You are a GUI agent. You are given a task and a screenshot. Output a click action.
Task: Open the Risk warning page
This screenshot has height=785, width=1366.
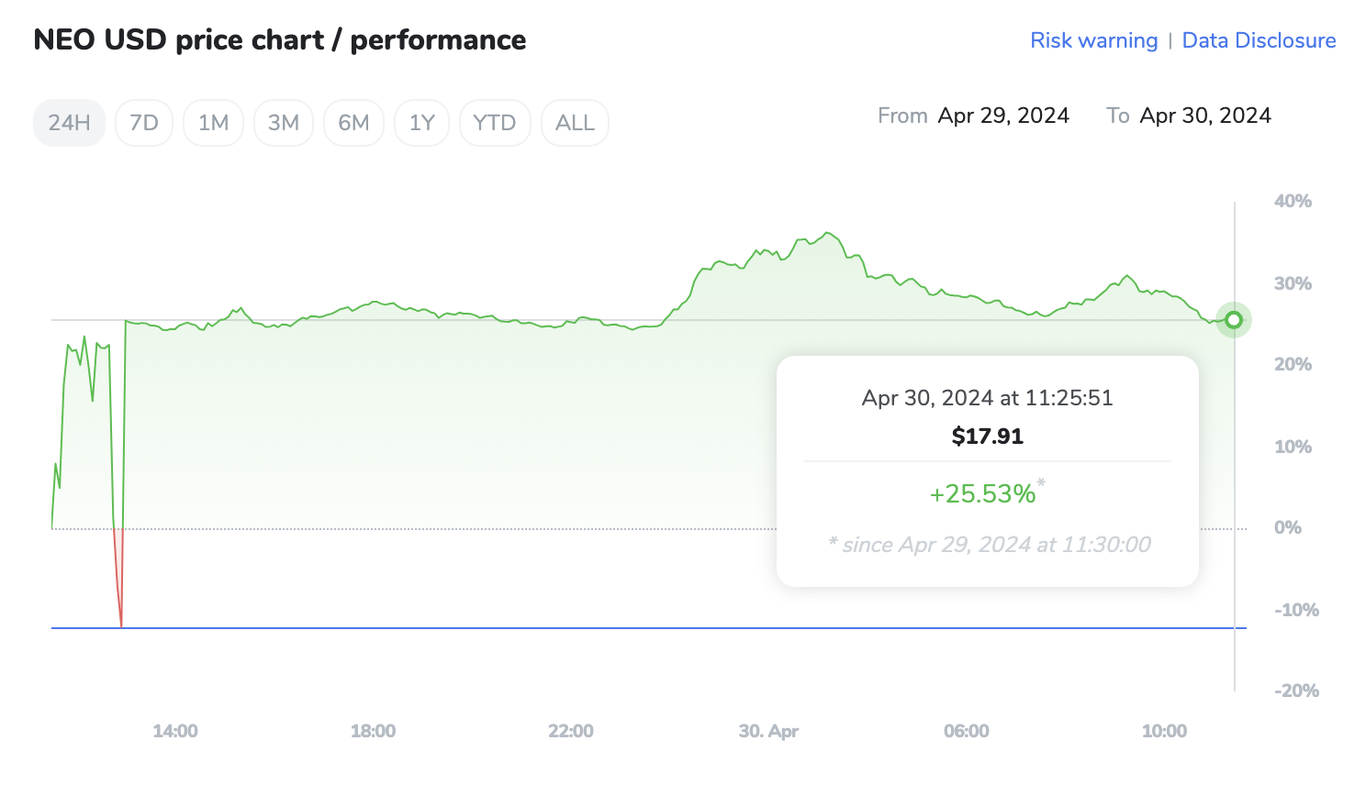tap(1093, 40)
